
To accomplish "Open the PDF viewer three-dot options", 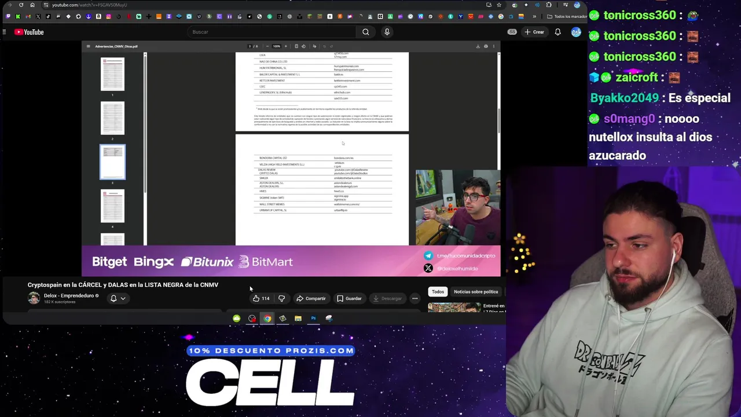I will point(494,46).
